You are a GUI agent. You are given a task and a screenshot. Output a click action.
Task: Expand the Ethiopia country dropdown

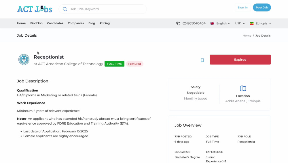point(263,23)
